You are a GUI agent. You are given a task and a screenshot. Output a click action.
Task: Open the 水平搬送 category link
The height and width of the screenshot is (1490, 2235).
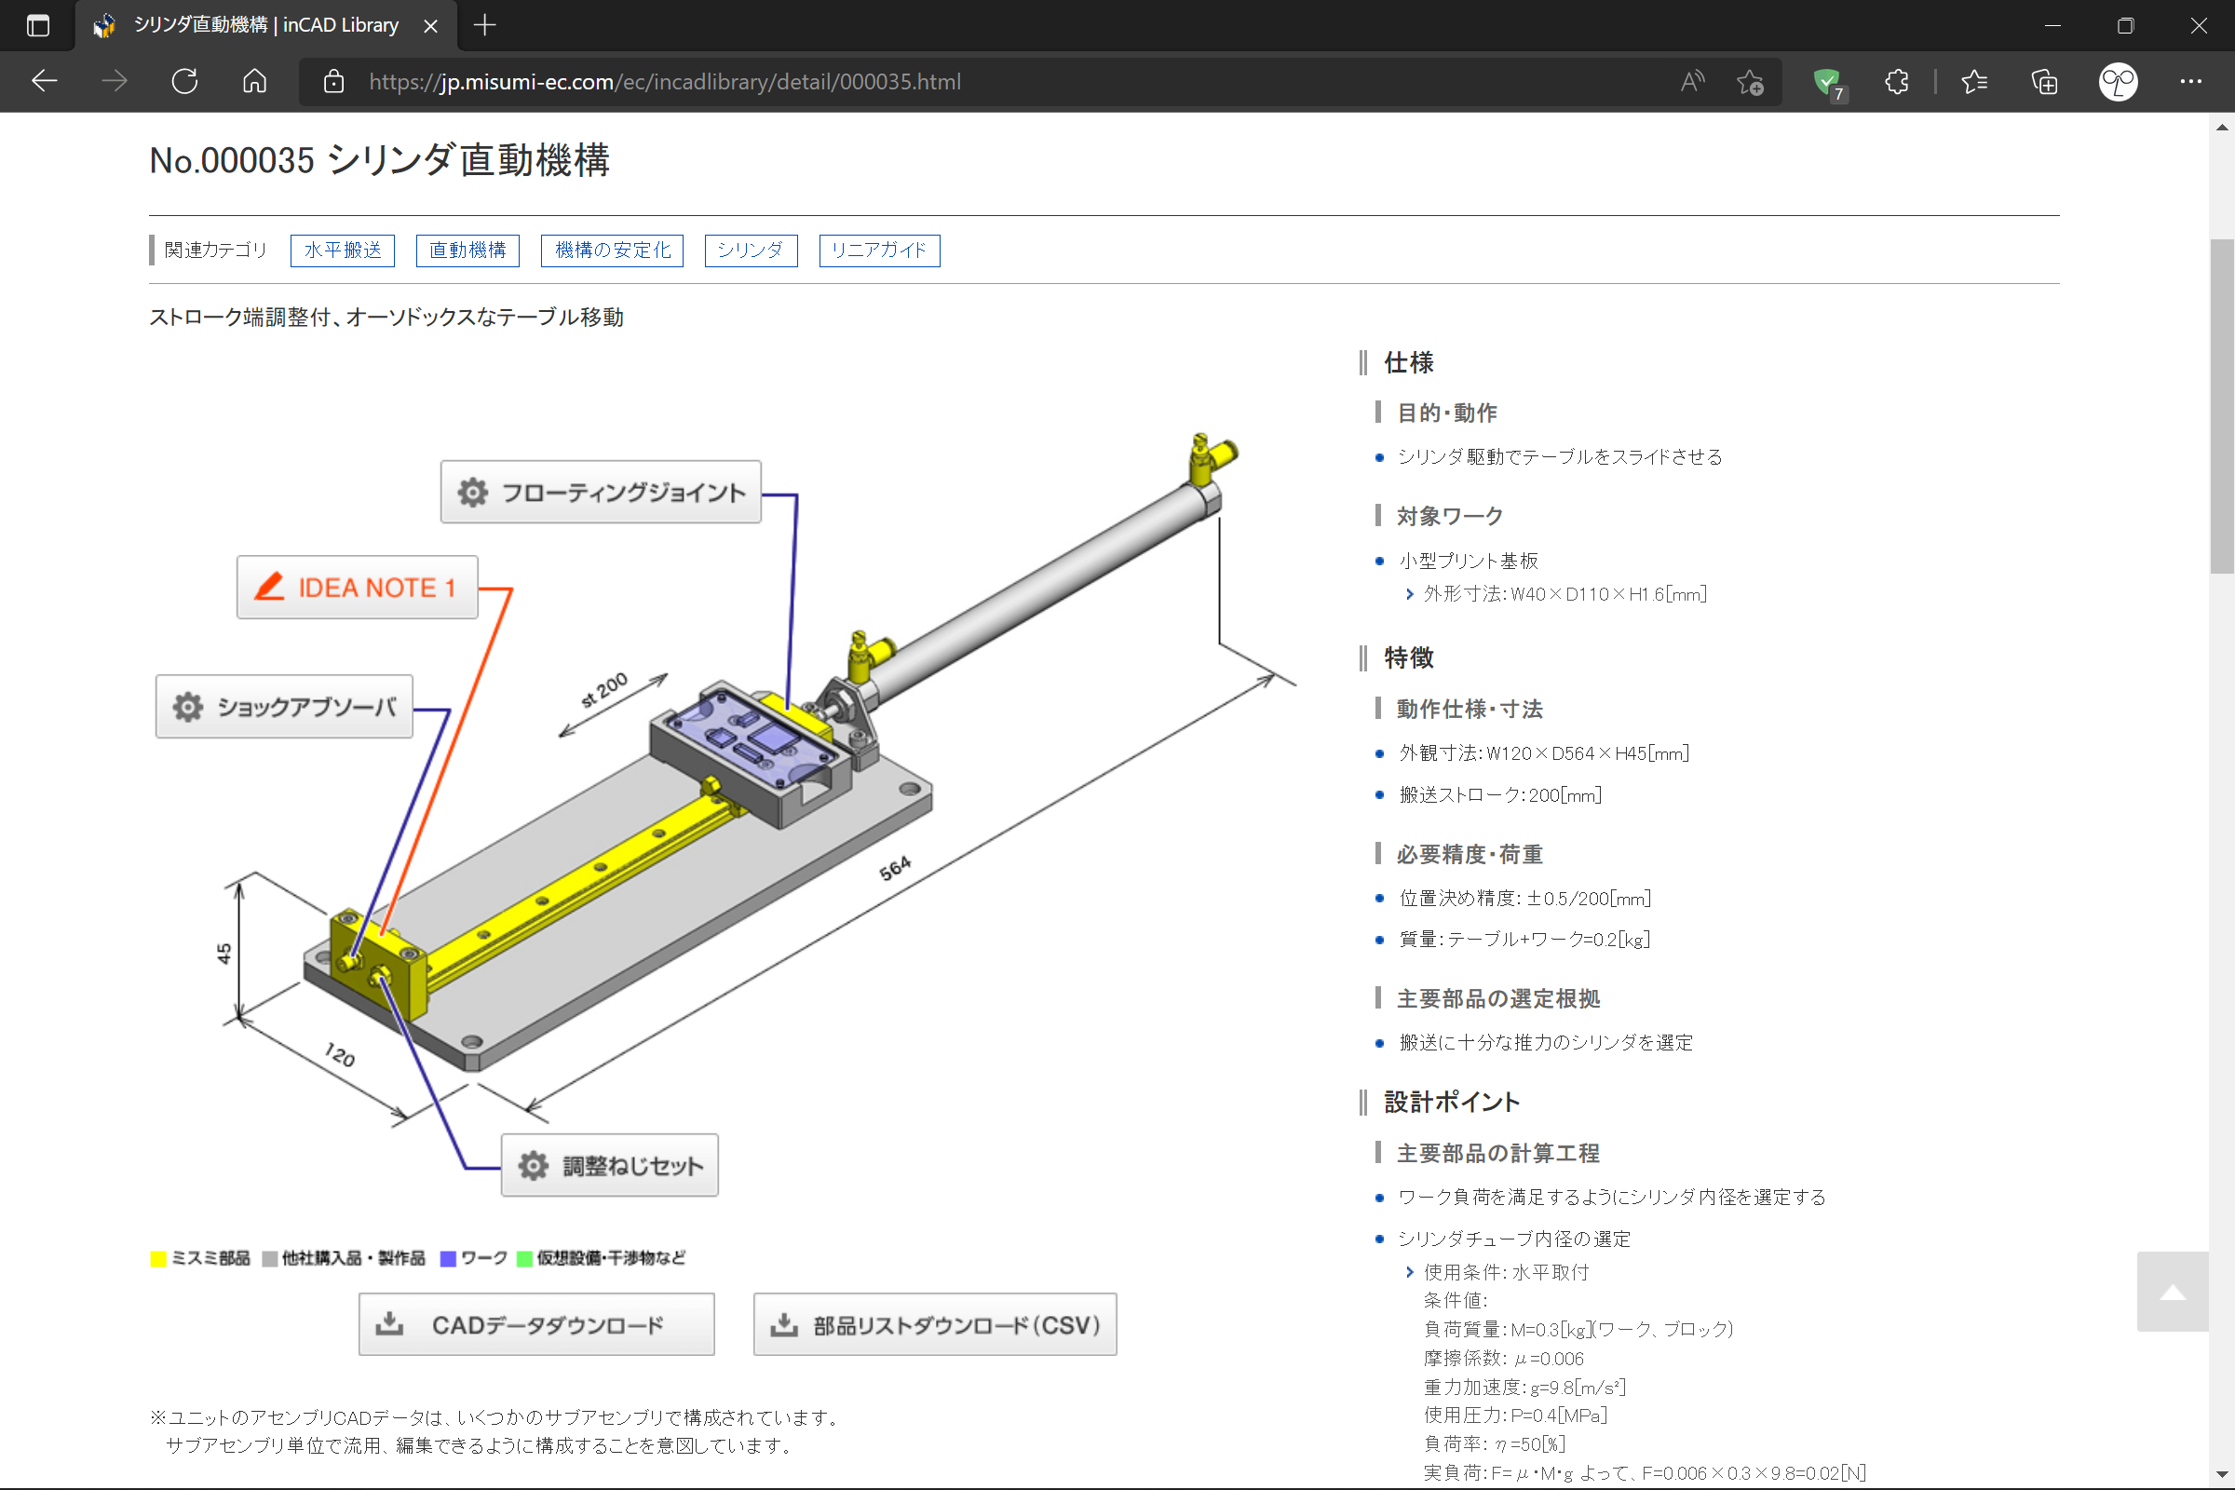(x=342, y=250)
